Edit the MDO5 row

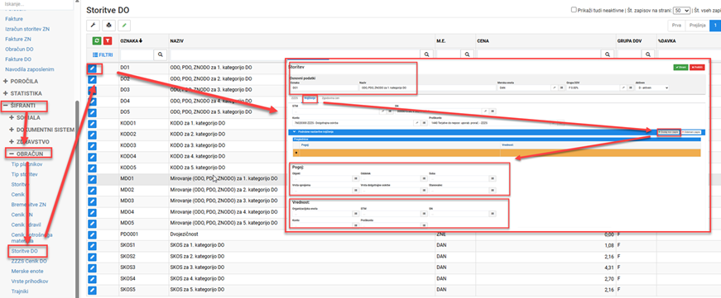(93, 223)
